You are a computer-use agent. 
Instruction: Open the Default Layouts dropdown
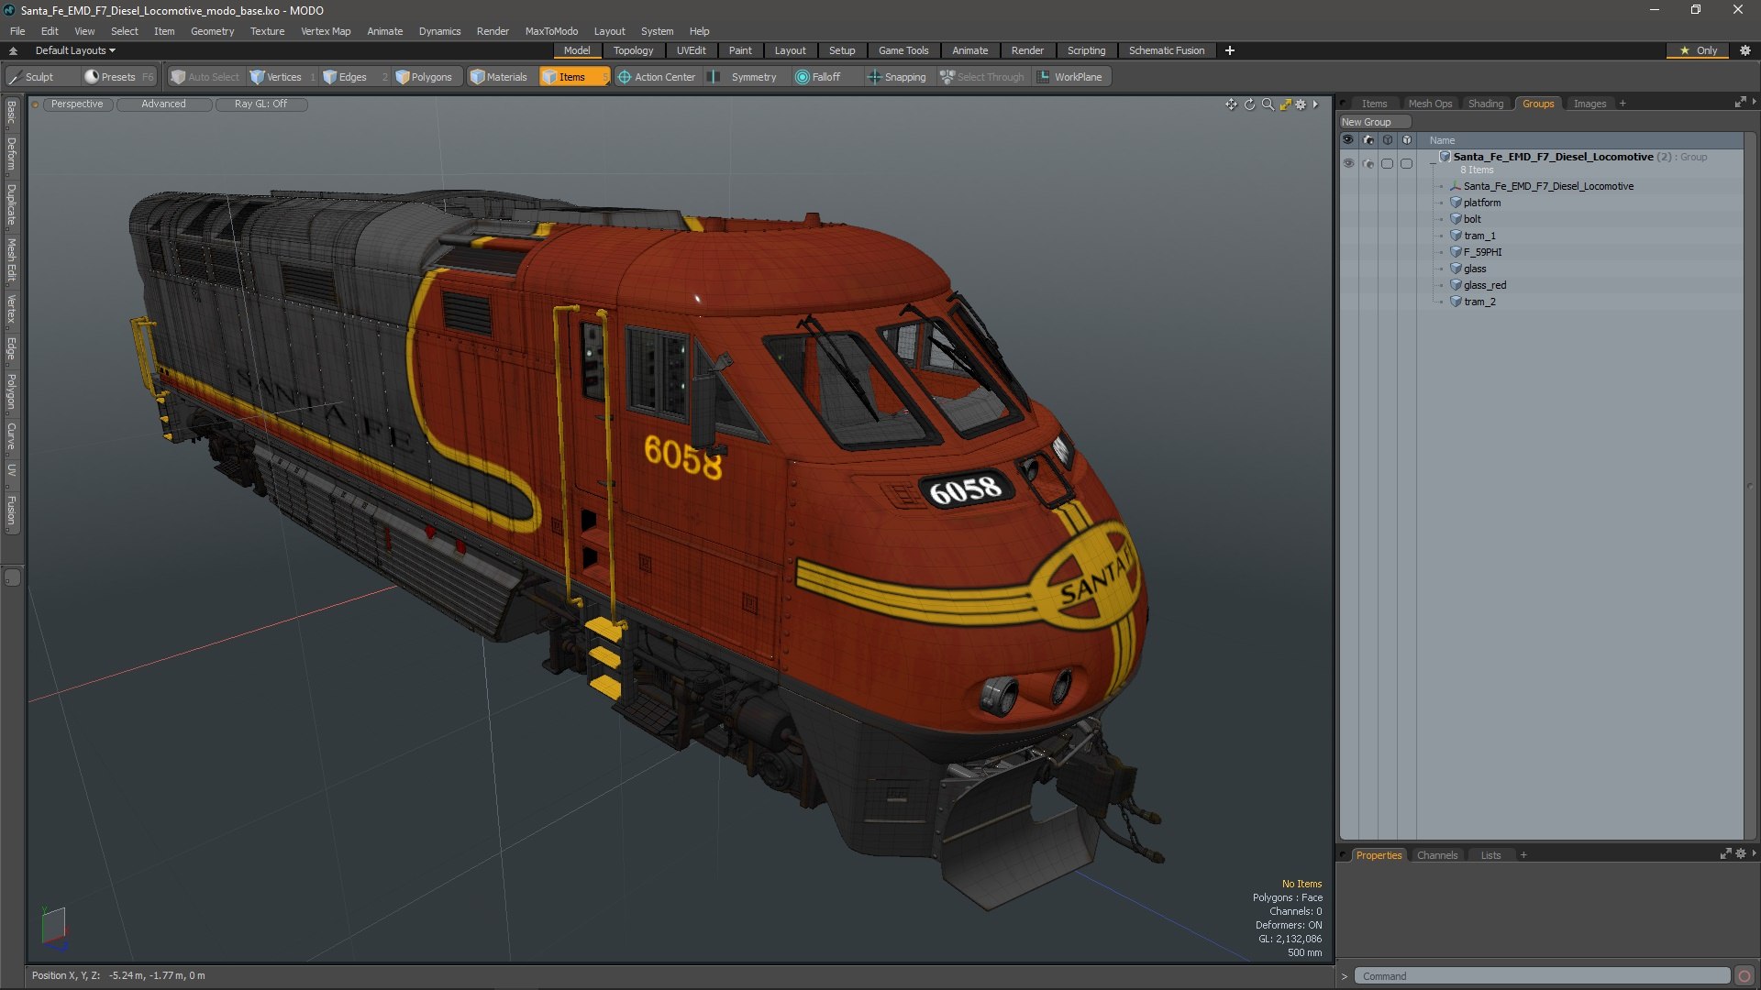pos(75,50)
